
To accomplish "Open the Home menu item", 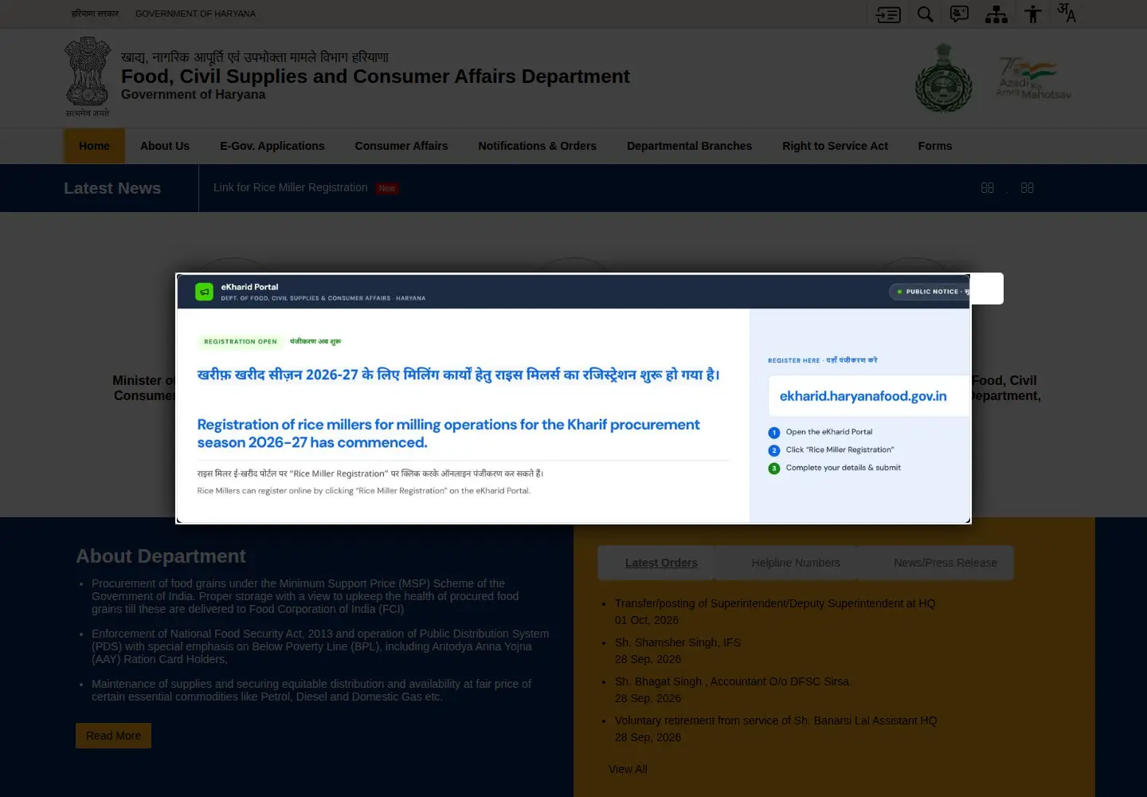I will pos(94,146).
